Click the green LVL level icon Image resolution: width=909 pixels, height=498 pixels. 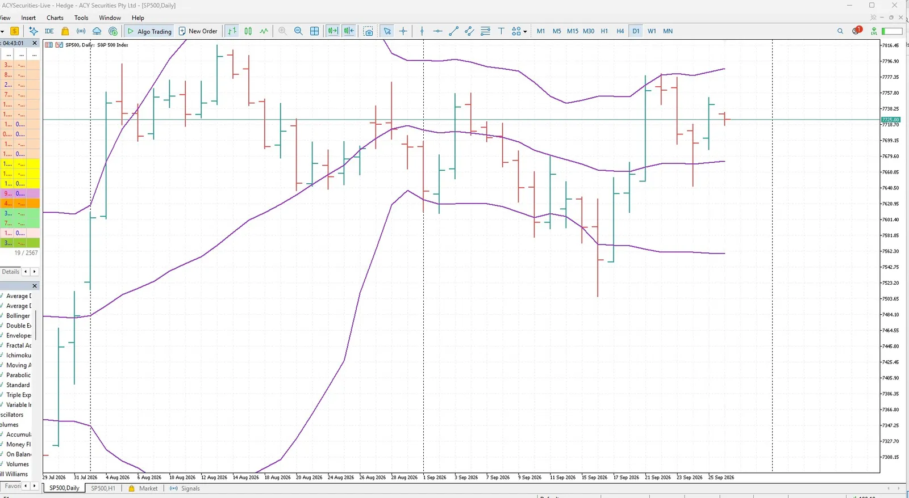(x=874, y=31)
